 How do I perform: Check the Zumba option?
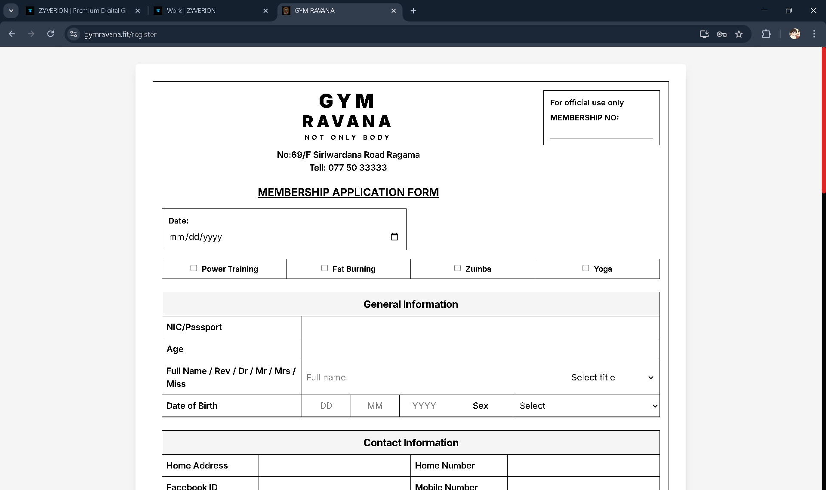point(457,268)
